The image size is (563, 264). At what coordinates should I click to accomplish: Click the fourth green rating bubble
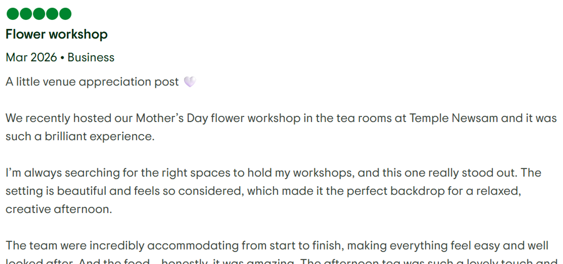click(x=52, y=14)
